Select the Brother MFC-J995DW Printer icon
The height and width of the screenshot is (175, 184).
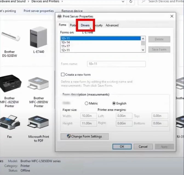click(x=39, y=84)
